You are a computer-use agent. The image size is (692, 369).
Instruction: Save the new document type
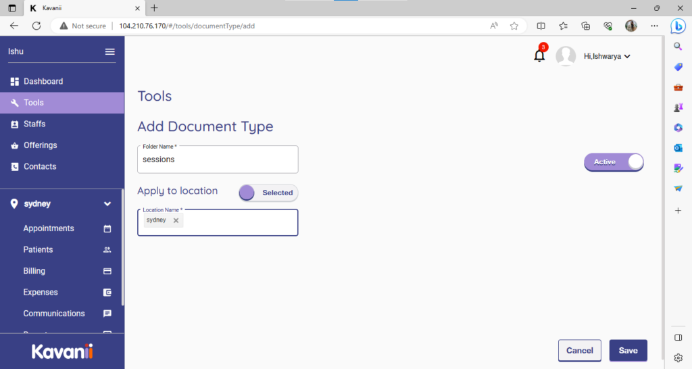click(x=628, y=350)
